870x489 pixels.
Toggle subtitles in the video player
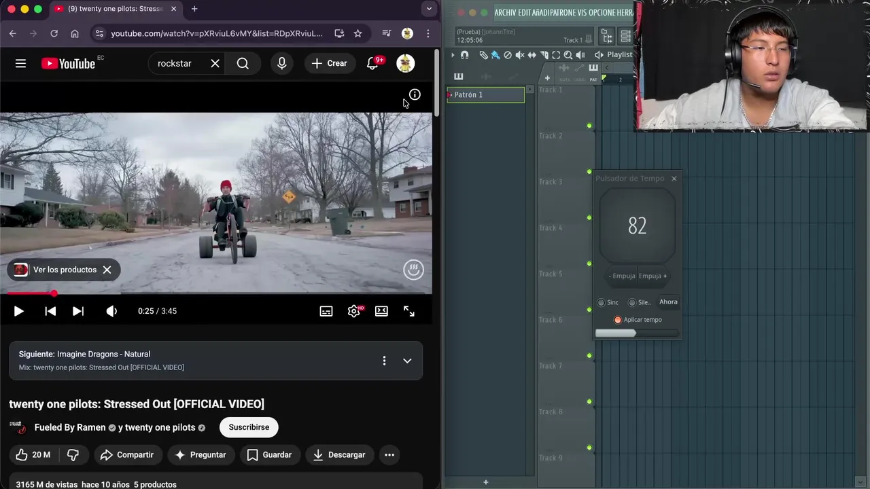coord(326,311)
